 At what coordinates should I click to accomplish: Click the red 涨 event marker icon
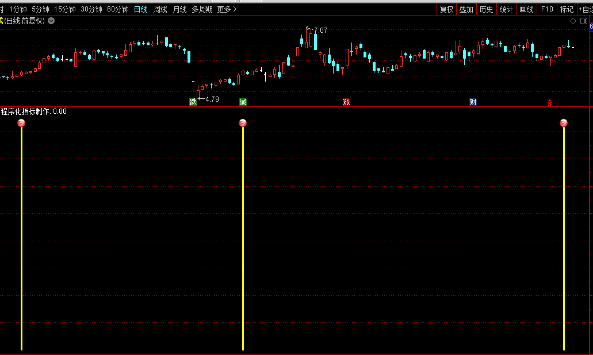pos(346,102)
